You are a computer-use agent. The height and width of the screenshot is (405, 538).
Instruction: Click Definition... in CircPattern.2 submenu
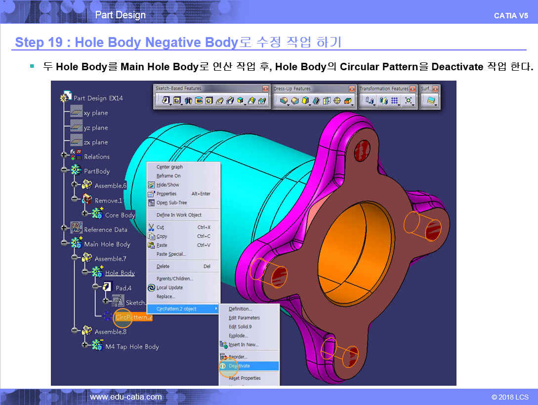(x=240, y=309)
